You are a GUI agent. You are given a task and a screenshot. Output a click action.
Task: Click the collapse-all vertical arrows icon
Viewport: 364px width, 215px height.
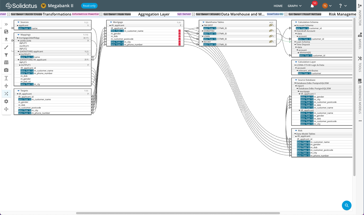(6, 86)
